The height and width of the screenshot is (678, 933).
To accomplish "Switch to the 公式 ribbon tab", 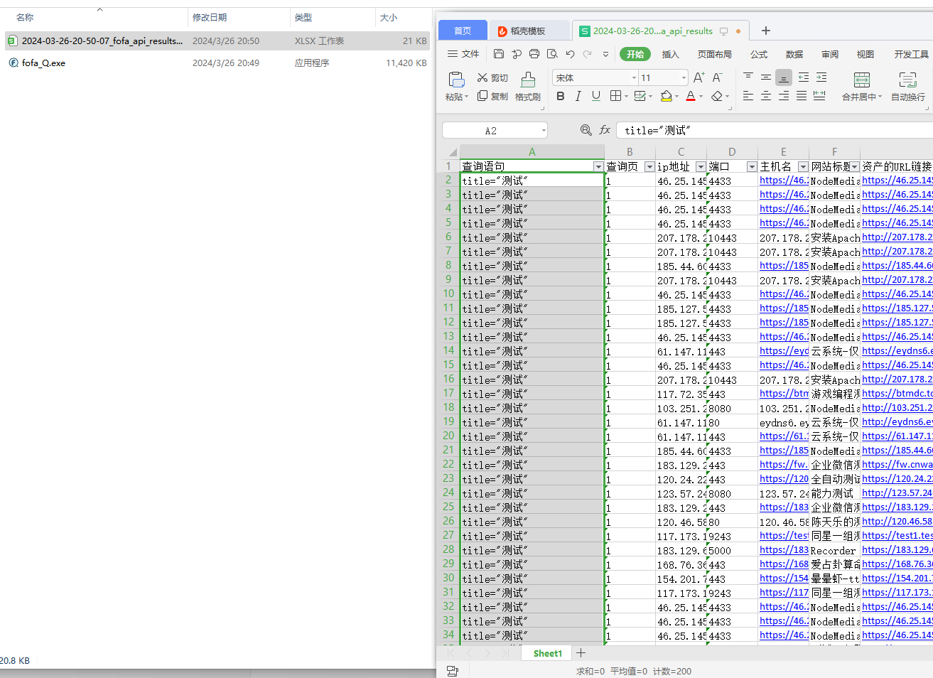I will tap(759, 54).
